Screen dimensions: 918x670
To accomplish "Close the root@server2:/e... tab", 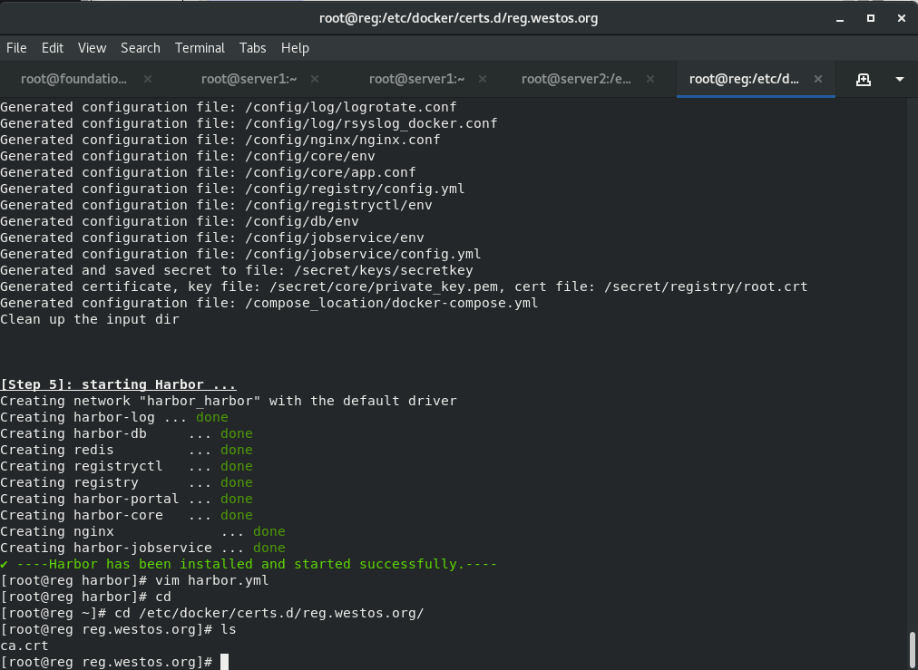I will point(649,79).
